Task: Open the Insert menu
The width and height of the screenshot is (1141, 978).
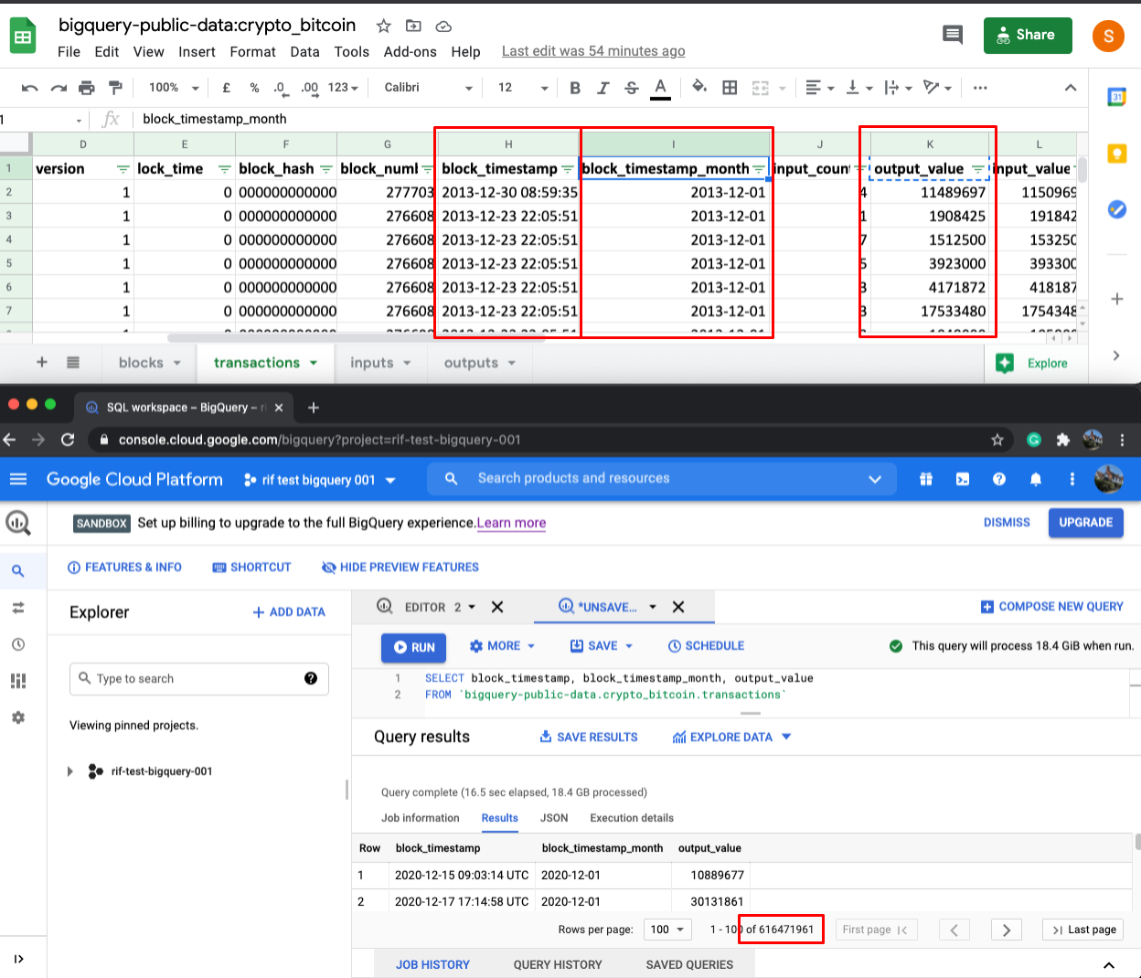Action: pos(197,52)
